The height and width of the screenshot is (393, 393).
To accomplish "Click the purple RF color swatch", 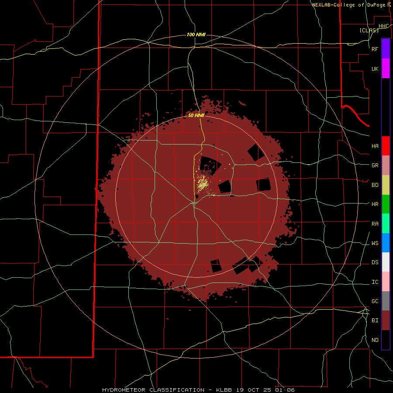I will click(x=386, y=49).
